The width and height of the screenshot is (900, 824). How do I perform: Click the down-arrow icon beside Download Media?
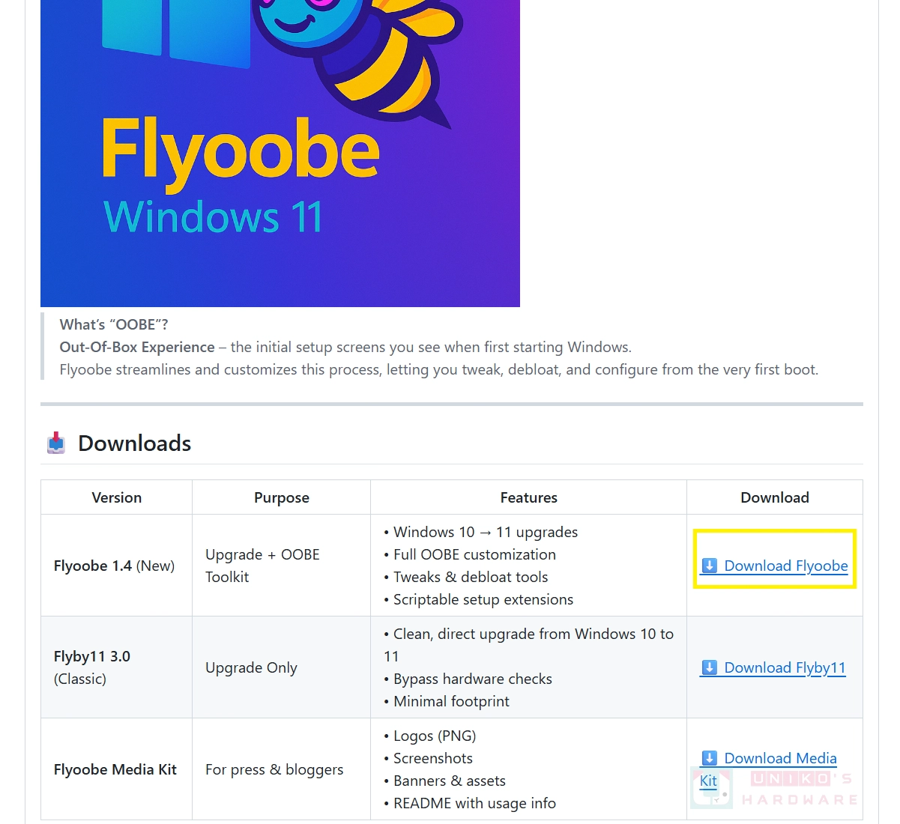710,758
